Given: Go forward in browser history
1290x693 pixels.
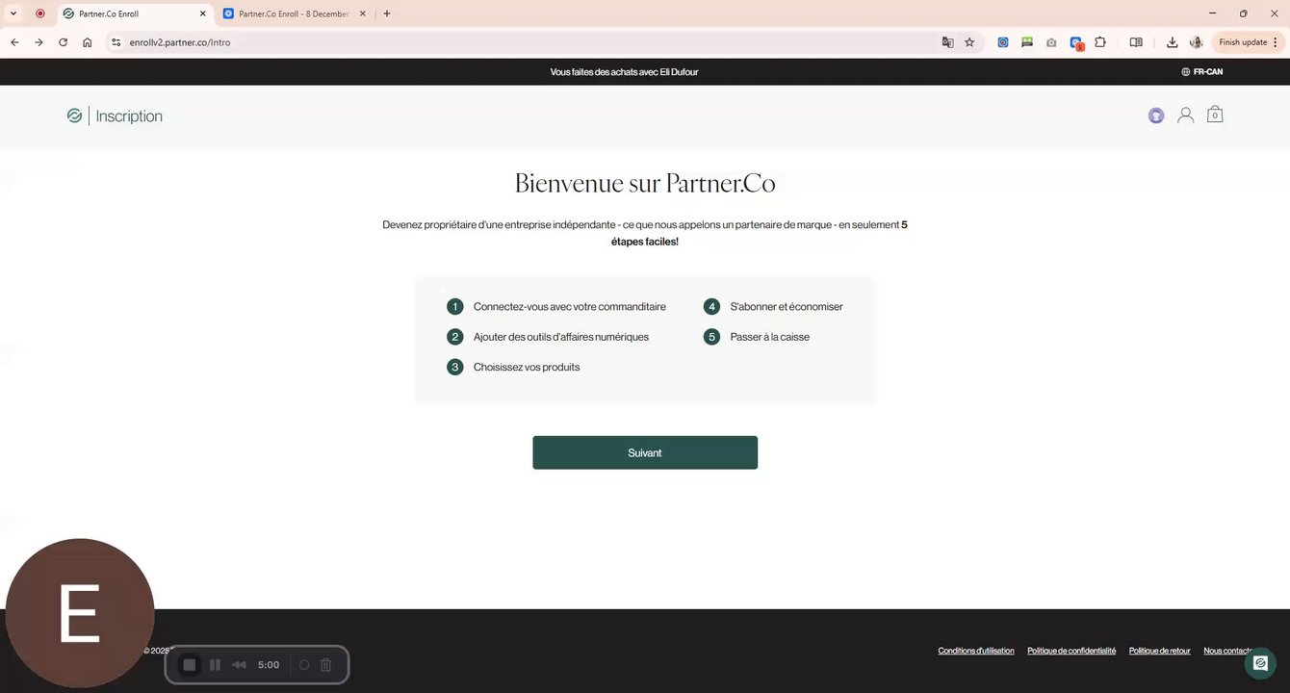Looking at the screenshot, I should pyautogui.click(x=39, y=42).
